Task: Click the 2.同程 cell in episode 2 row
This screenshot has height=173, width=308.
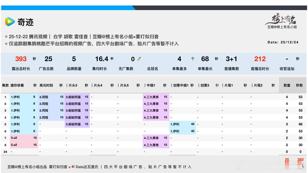Action: click(43, 104)
